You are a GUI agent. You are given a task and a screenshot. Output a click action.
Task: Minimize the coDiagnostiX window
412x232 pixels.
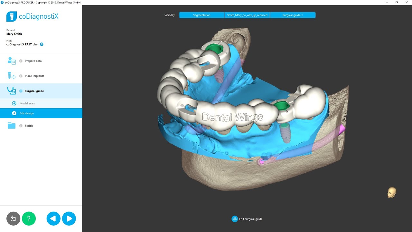pyautogui.click(x=387, y=2)
